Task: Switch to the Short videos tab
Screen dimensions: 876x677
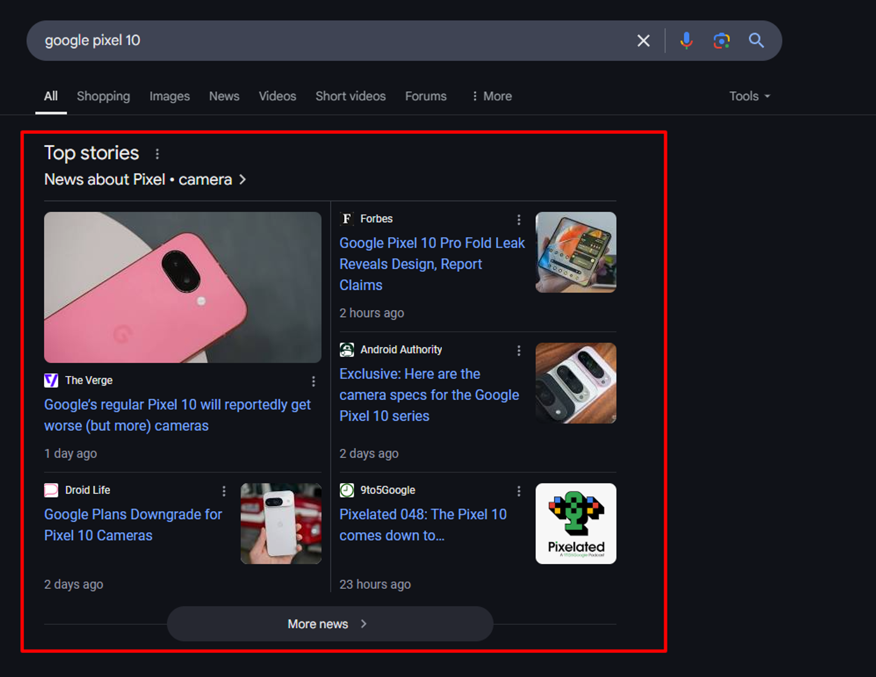Action: tap(350, 96)
